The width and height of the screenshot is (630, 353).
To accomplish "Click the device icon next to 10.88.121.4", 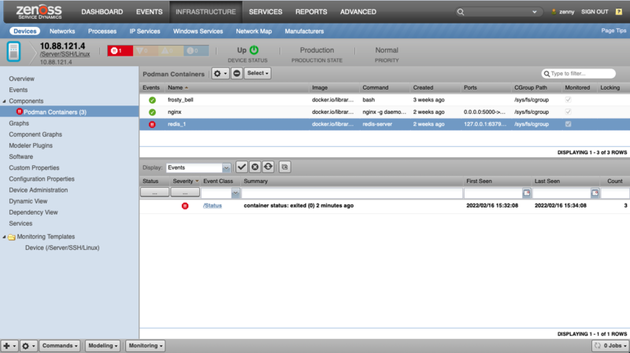I will click(13, 52).
